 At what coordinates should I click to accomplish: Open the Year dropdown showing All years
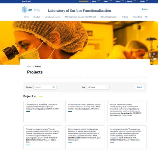coord(98,87)
